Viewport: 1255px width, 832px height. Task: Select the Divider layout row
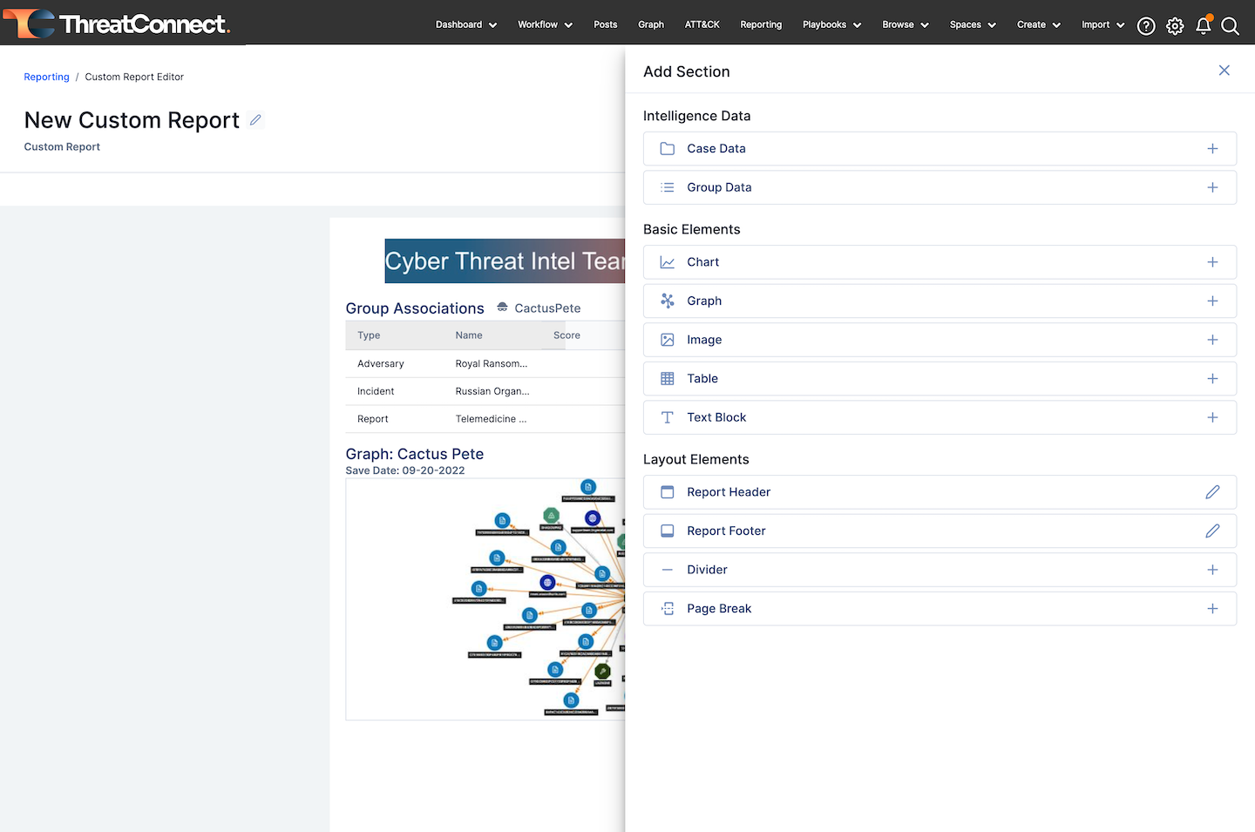click(940, 570)
